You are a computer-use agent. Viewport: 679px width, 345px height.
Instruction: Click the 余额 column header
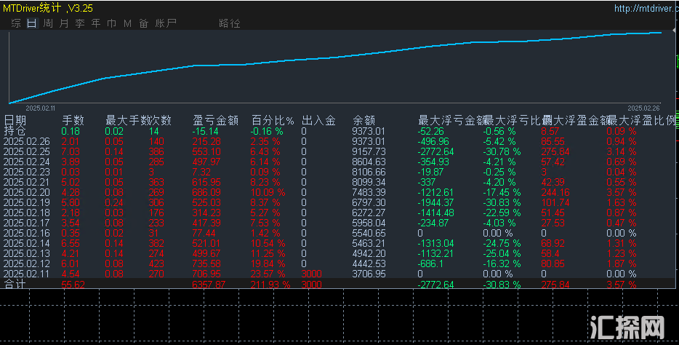(x=363, y=121)
